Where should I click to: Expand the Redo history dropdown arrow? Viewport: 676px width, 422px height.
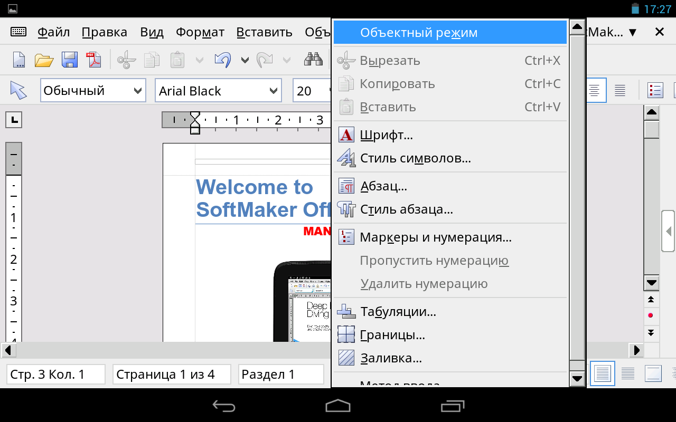[286, 60]
